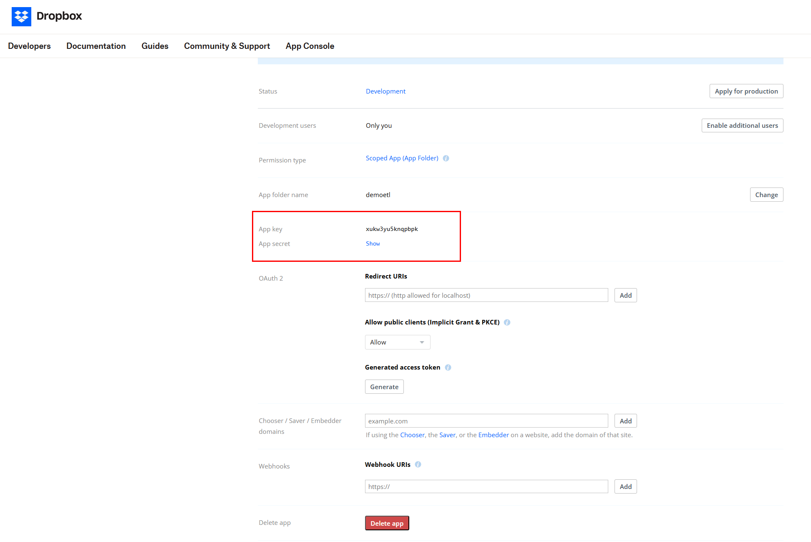
Task: Open Community & Support menu
Action: (x=227, y=46)
